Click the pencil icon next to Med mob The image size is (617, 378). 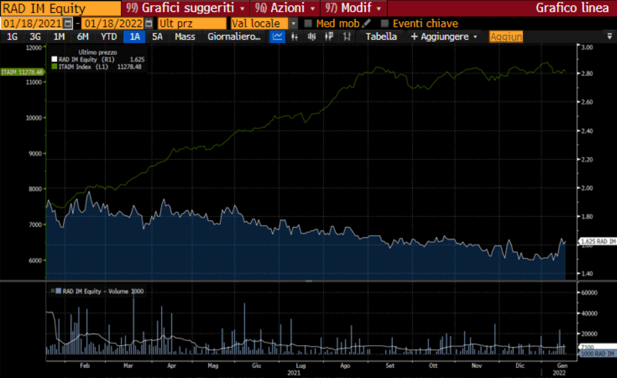[x=367, y=23]
